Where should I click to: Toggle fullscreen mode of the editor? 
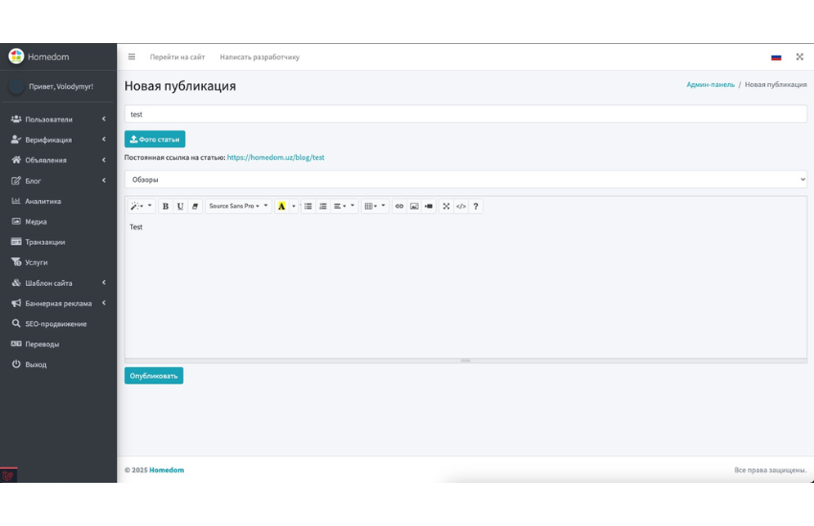(x=446, y=207)
